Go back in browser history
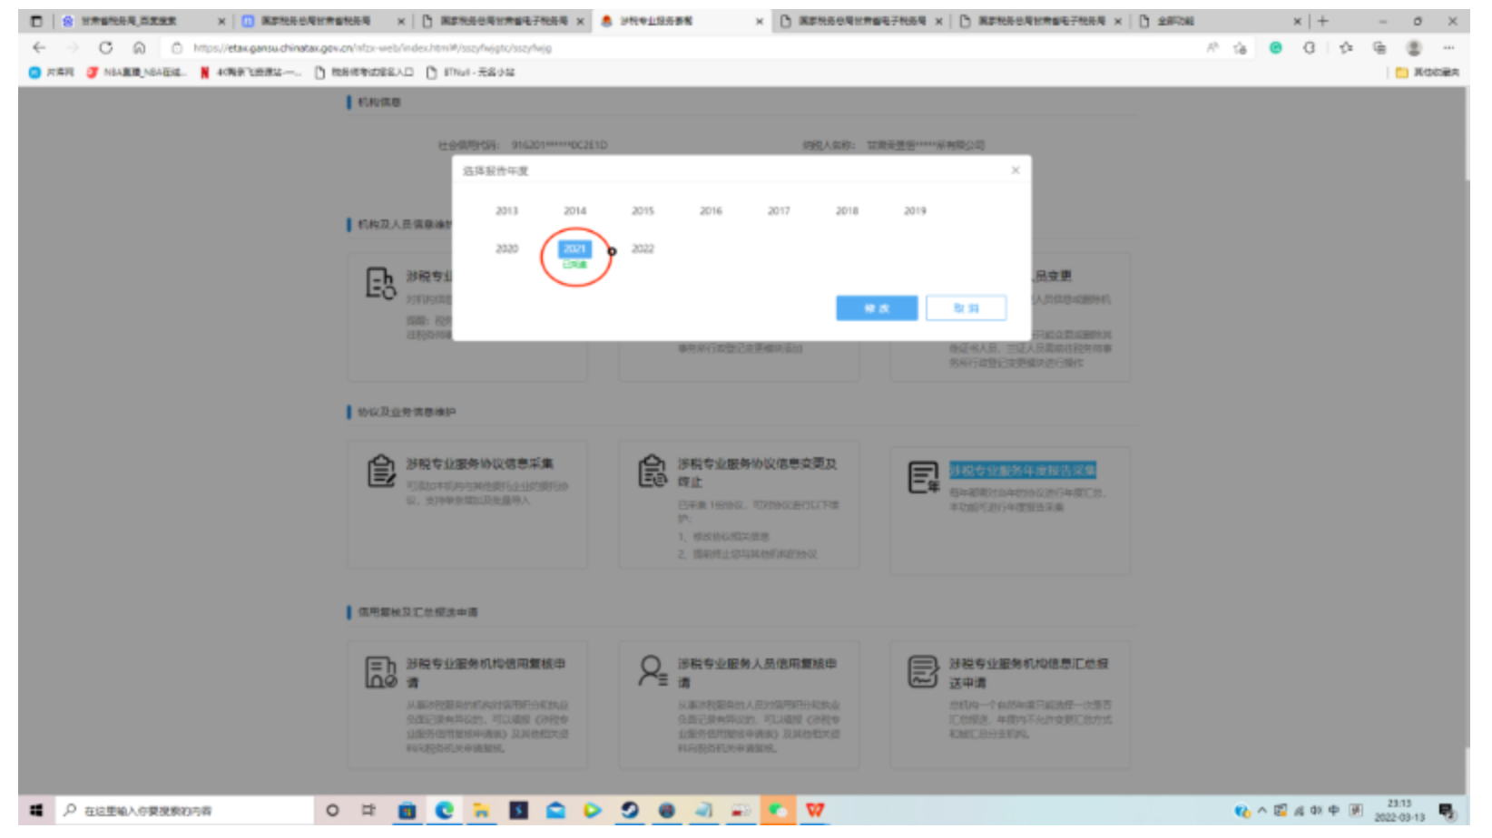This screenshot has height=838, width=1492. [x=38, y=47]
